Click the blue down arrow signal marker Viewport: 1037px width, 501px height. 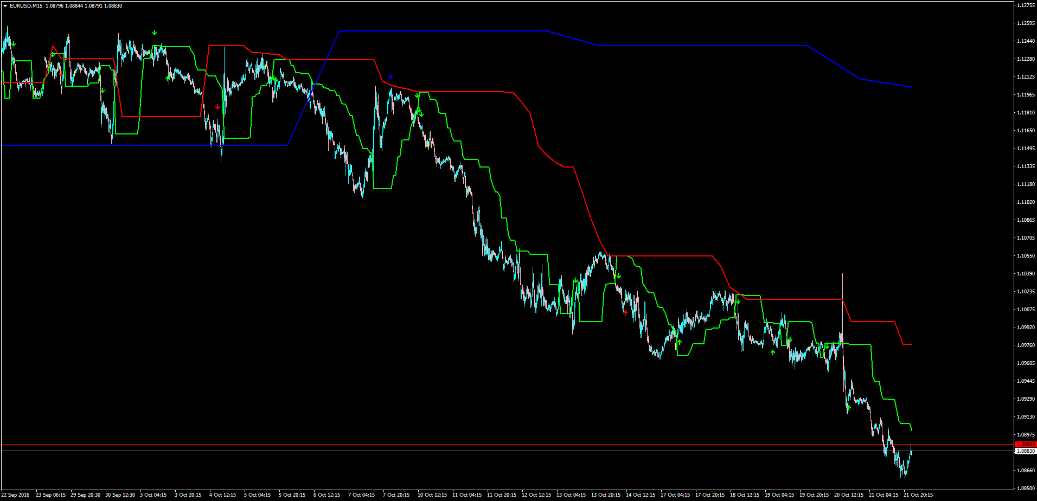391,76
